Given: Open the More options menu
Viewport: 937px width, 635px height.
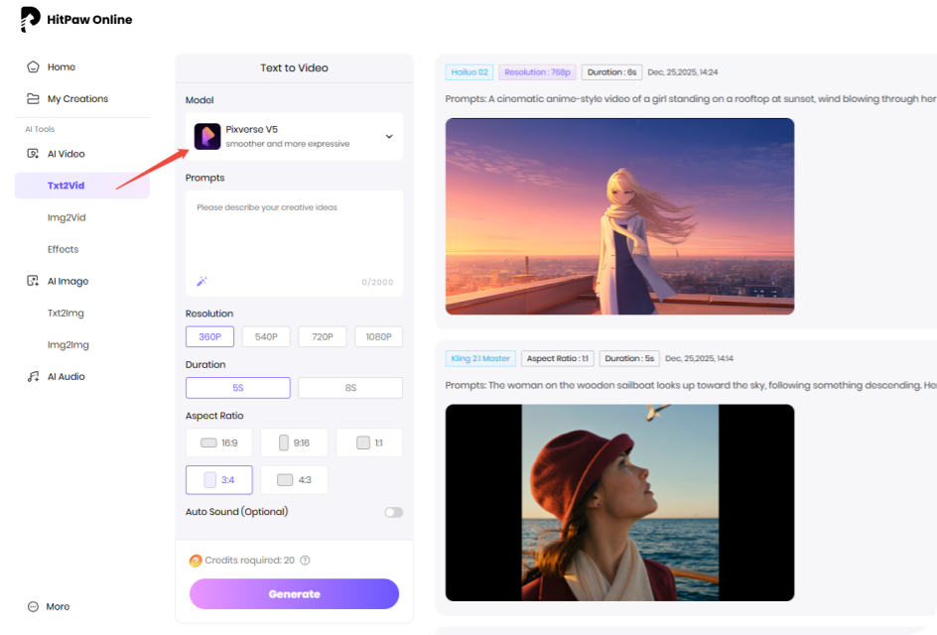Looking at the screenshot, I should tap(49, 606).
